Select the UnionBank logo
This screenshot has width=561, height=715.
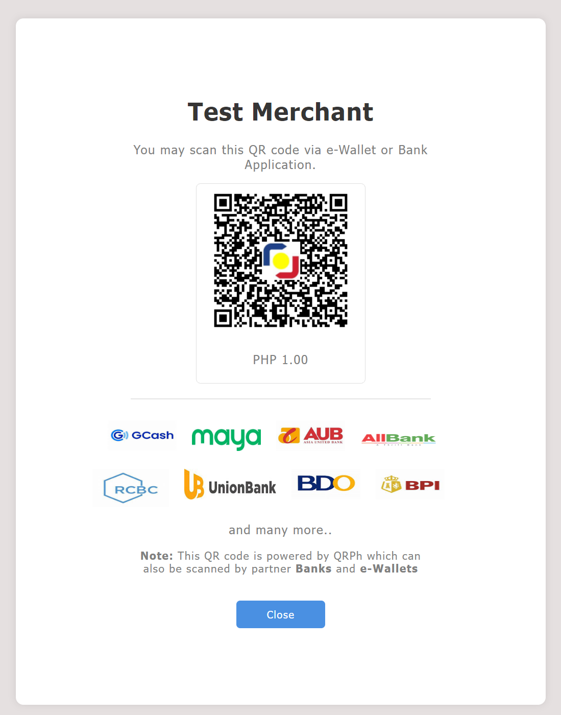pos(230,485)
